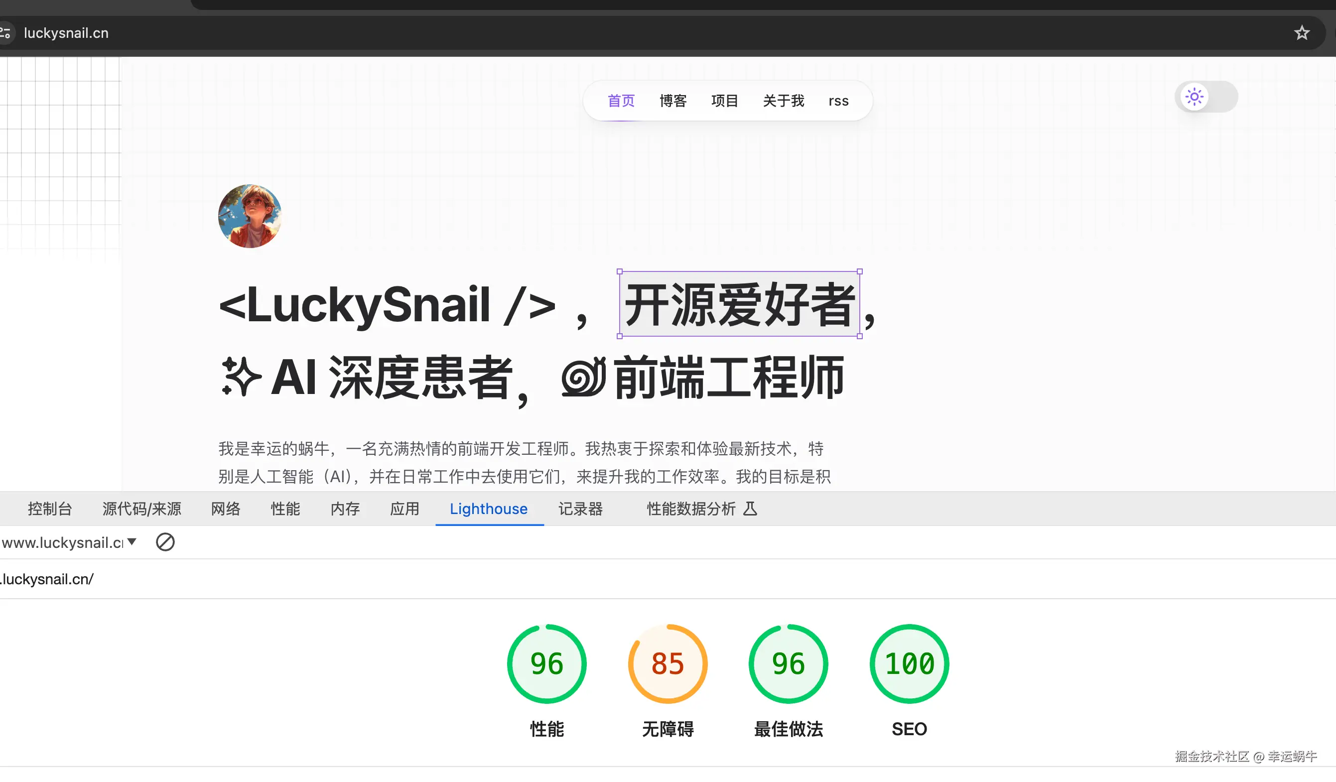Open the Lighthouse tab
This screenshot has width=1336, height=782.
488,509
